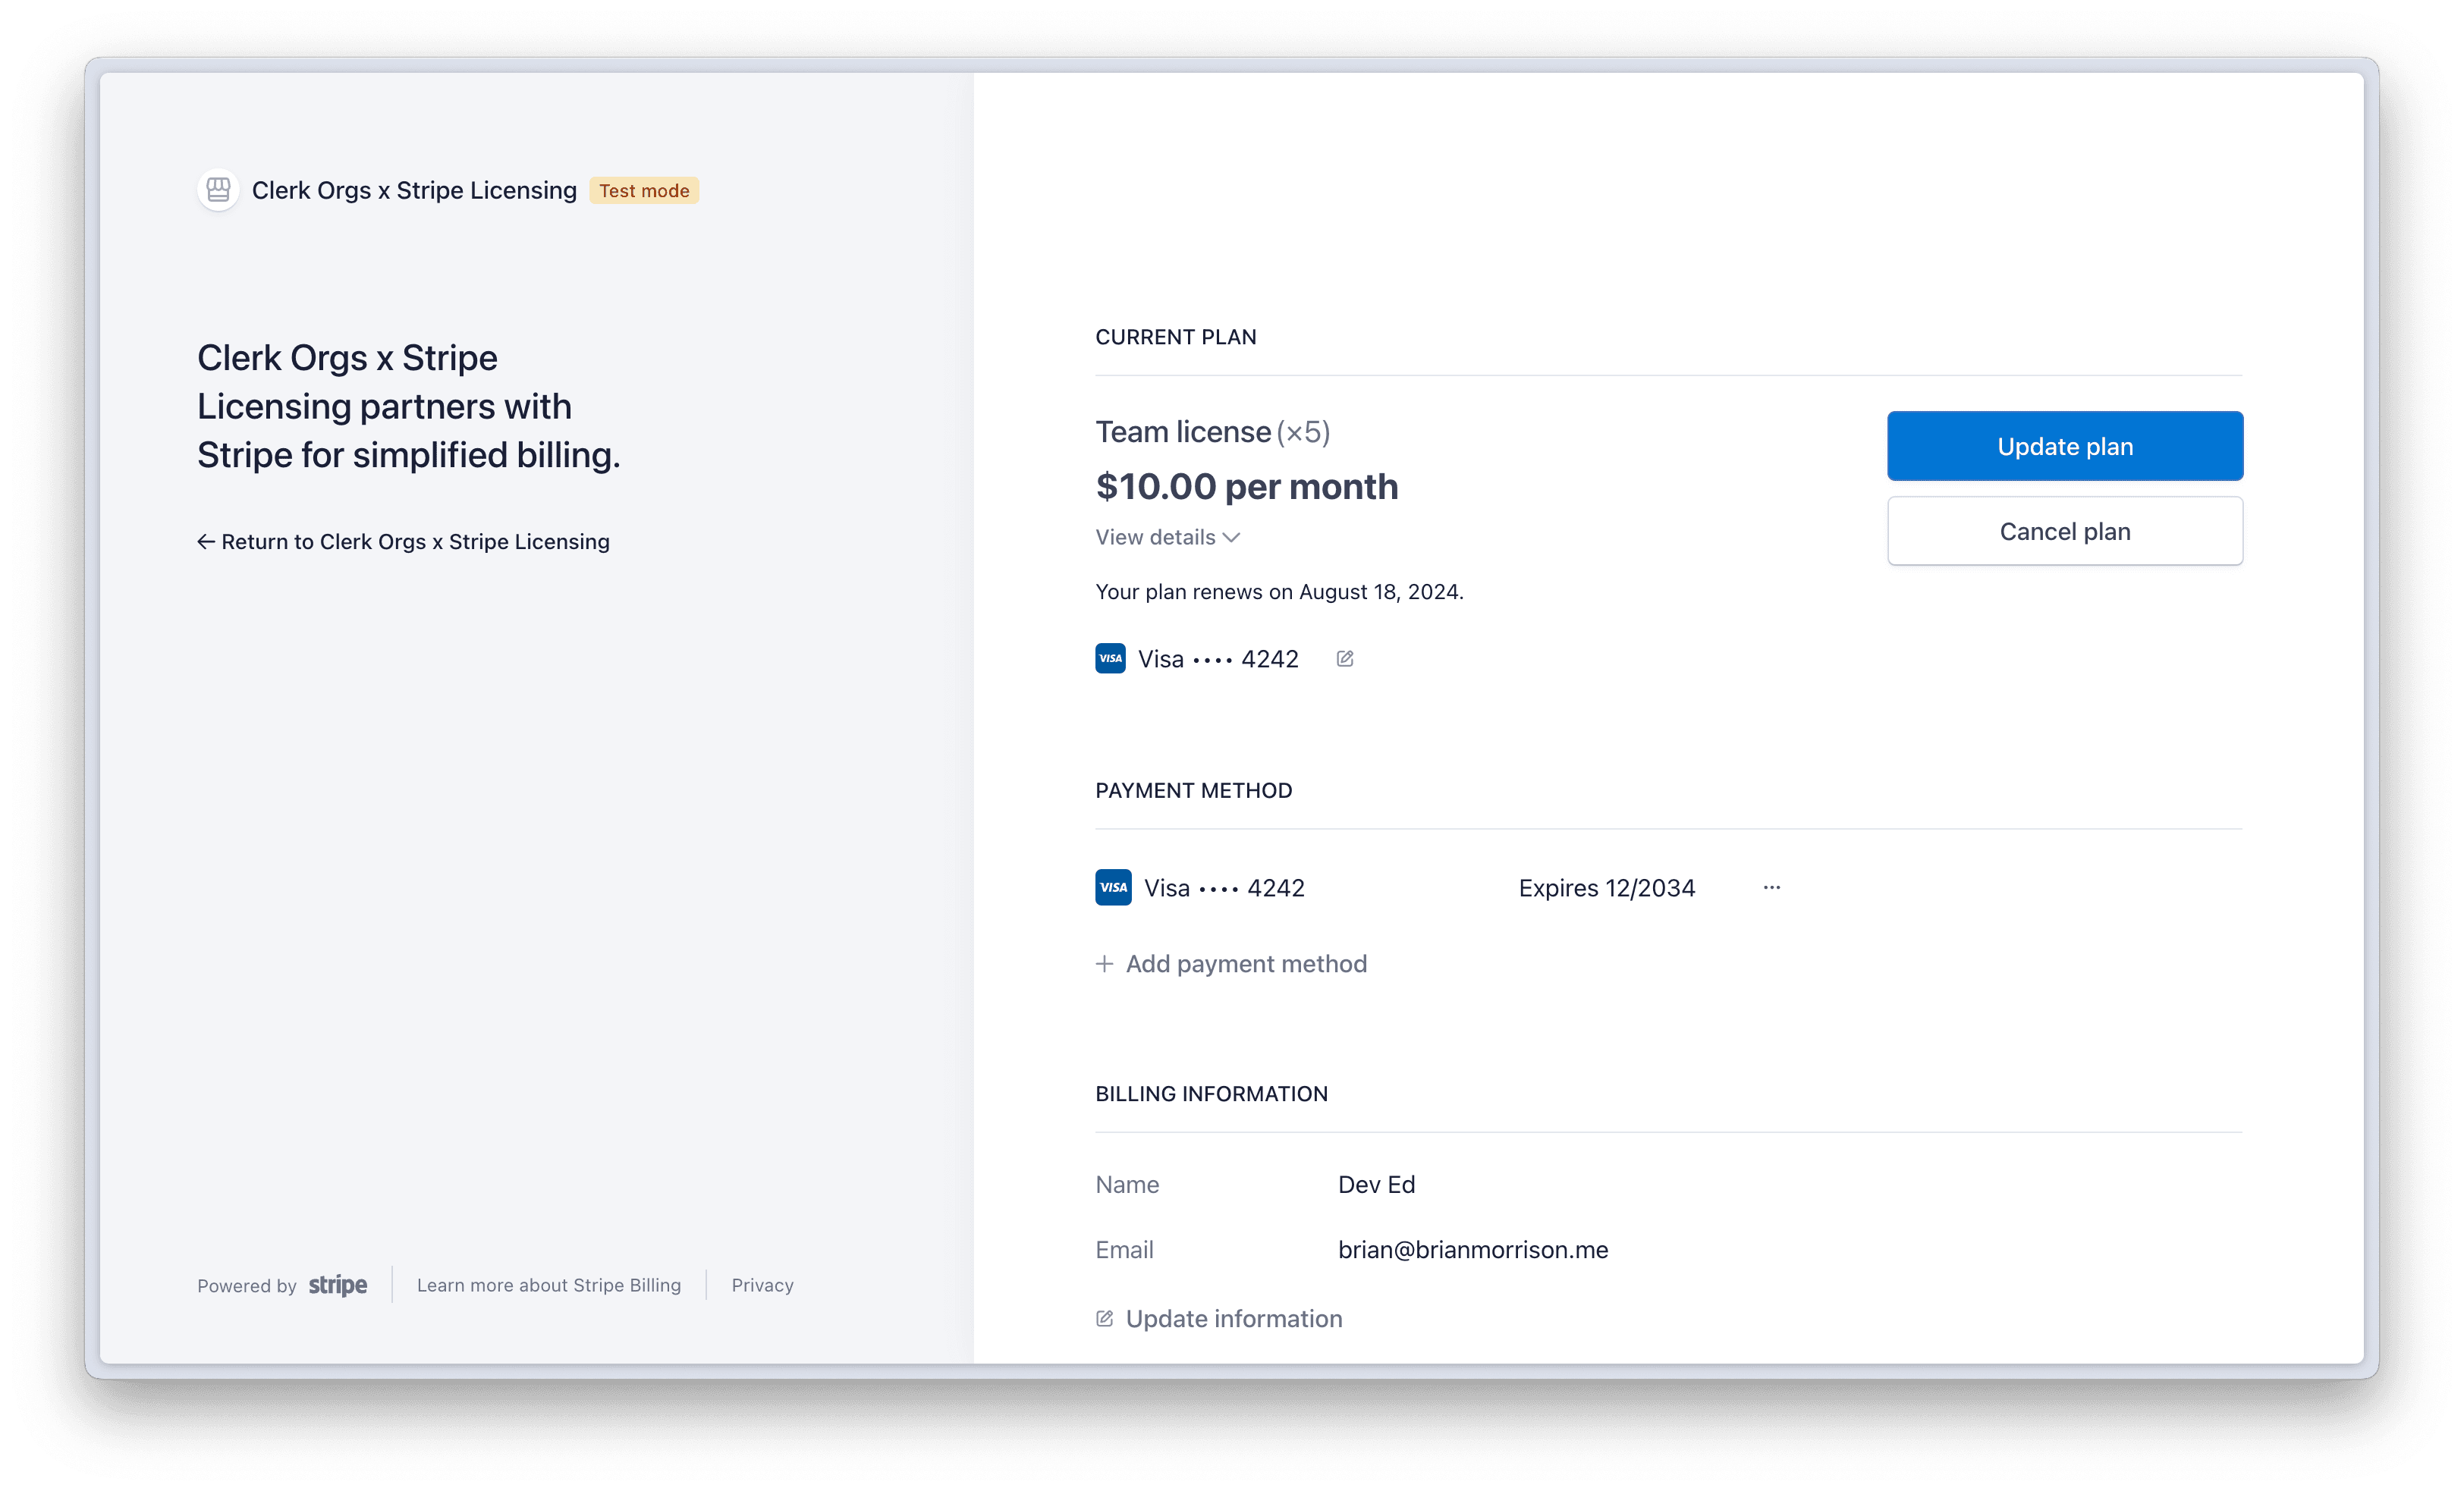Viewport: 2464px width, 1491px height.
Task: Click the edit icon beside current plan Visa card
Action: [1345, 659]
